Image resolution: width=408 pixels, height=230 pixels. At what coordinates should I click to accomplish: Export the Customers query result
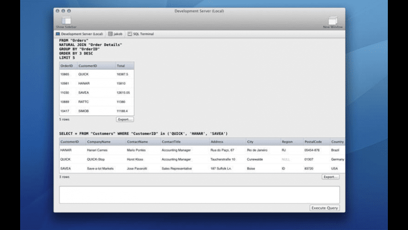[x=330, y=177]
